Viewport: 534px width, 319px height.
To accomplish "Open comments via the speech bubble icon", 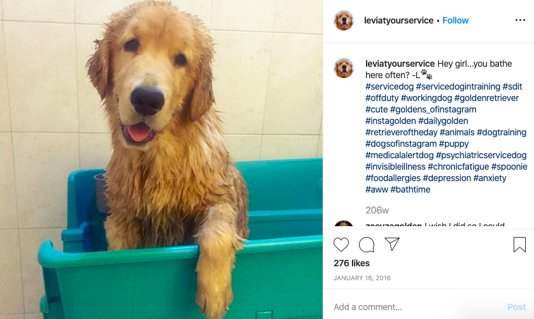I will point(367,245).
